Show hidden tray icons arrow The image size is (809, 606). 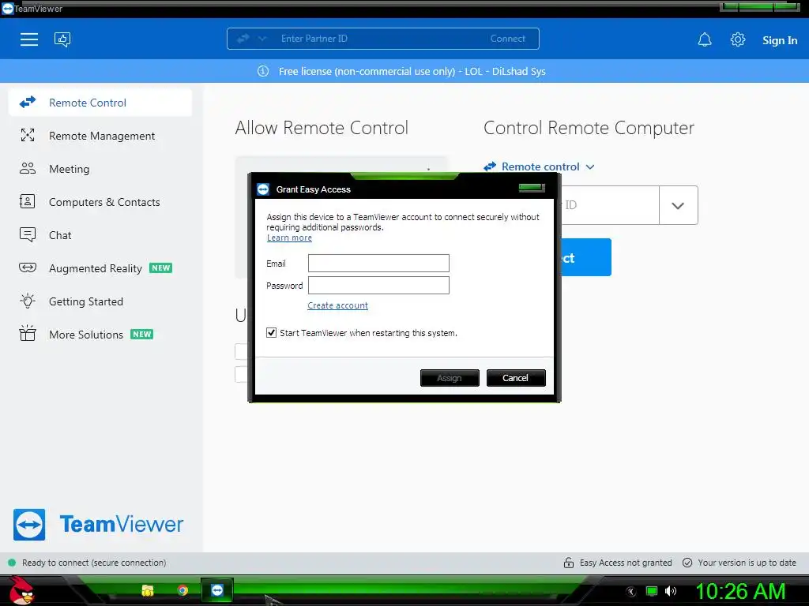pyautogui.click(x=631, y=592)
